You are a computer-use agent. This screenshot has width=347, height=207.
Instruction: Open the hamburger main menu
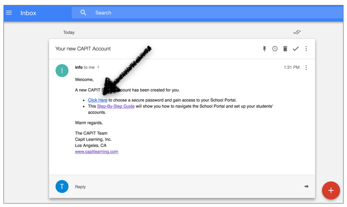point(9,13)
